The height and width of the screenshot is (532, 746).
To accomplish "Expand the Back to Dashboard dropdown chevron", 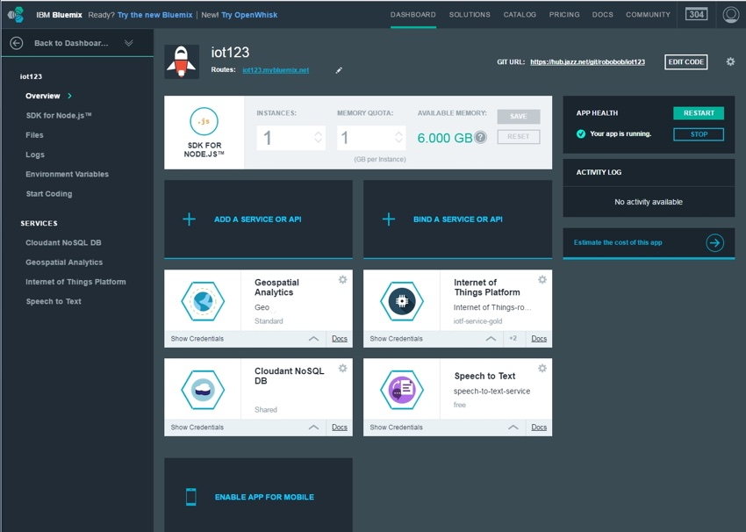I will click(128, 43).
